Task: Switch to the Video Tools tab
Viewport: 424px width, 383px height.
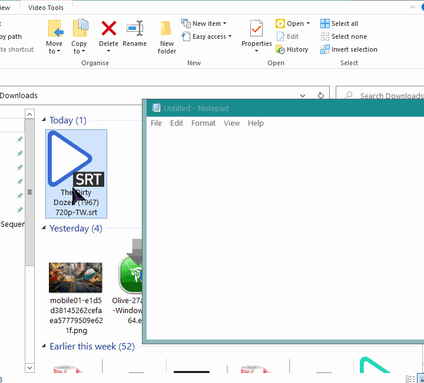Action: (x=46, y=8)
